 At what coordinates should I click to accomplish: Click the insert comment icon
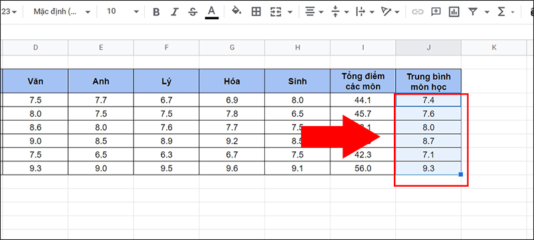click(x=435, y=12)
